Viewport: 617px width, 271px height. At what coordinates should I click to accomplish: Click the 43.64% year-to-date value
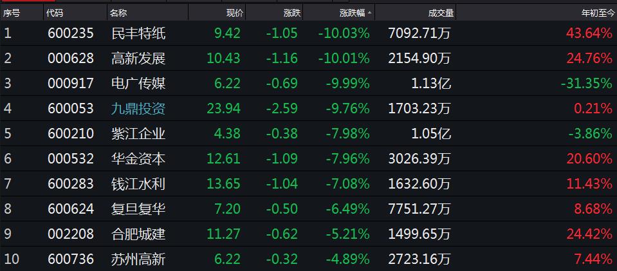[x=589, y=33]
